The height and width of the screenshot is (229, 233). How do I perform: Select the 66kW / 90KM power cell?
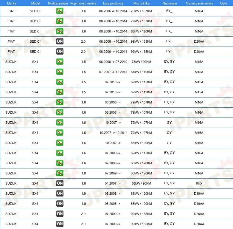pos(141,183)
